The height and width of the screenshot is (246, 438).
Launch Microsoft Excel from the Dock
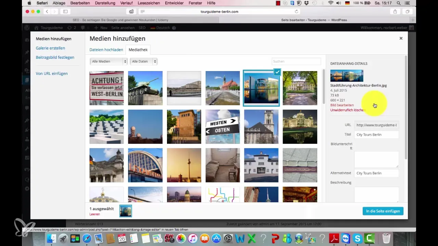coord(252,238)
